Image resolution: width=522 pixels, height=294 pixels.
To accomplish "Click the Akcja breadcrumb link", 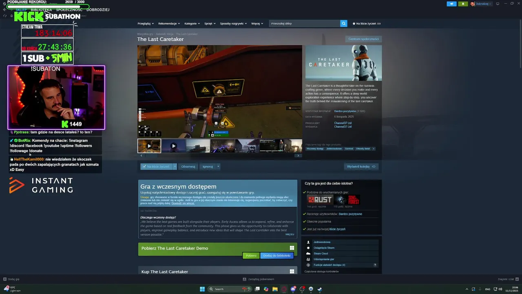I will pos(170,34).
